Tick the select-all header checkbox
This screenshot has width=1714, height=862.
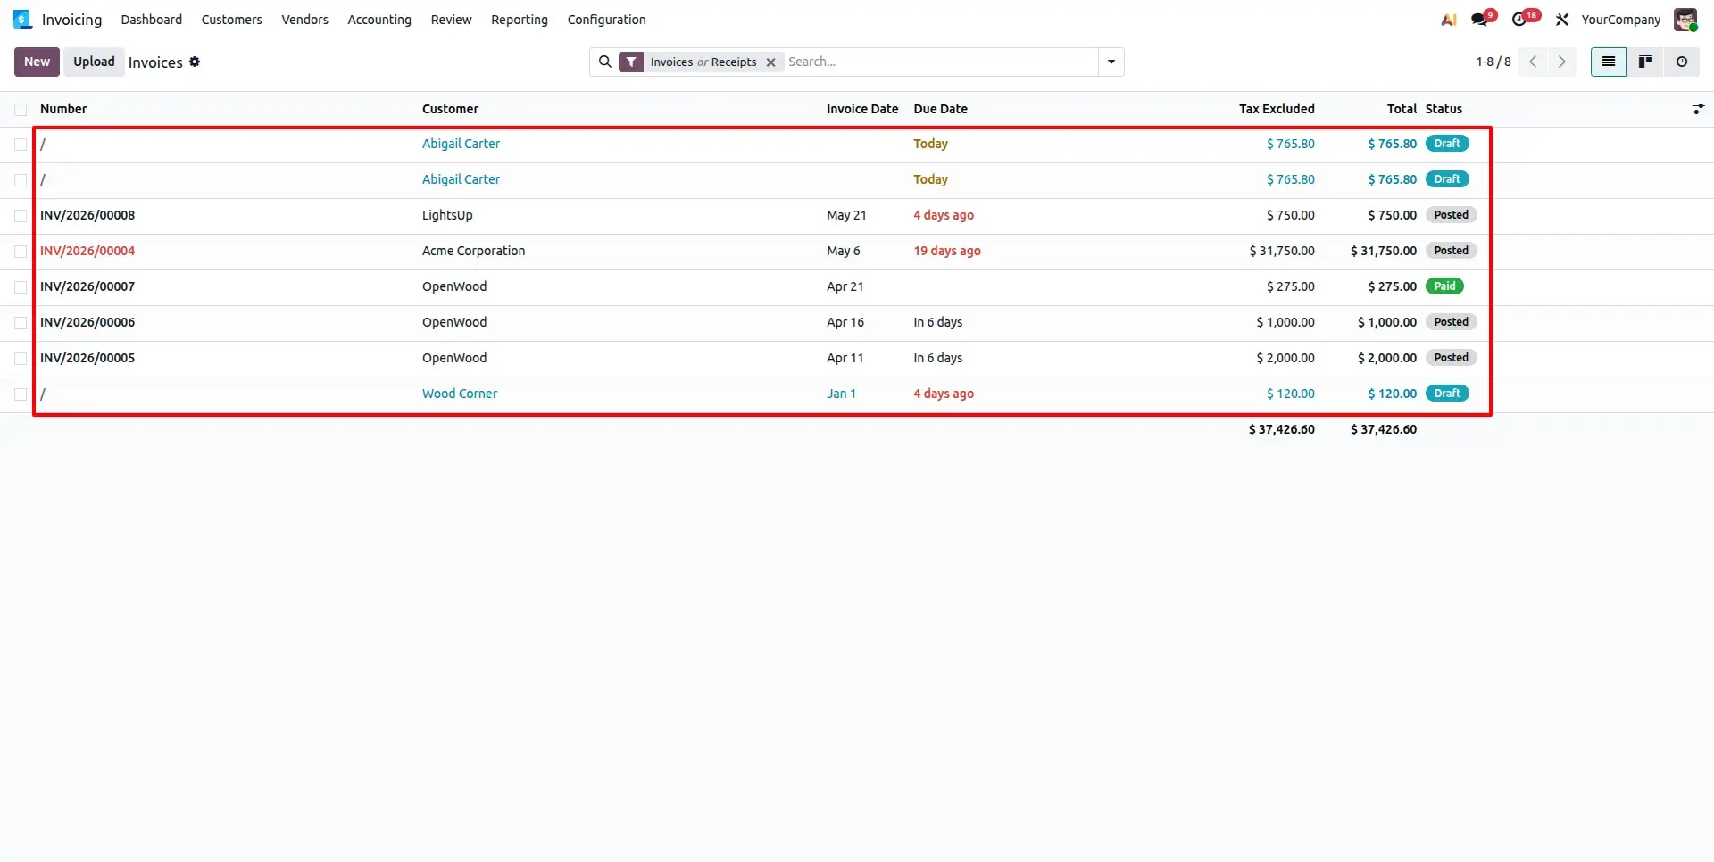tap(21, 109)
